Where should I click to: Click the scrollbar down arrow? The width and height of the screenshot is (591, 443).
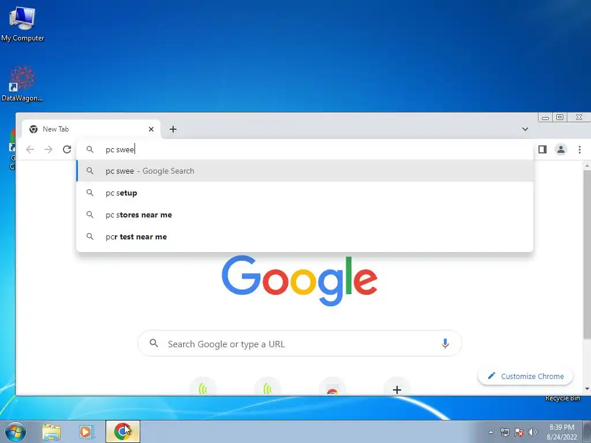587,389
